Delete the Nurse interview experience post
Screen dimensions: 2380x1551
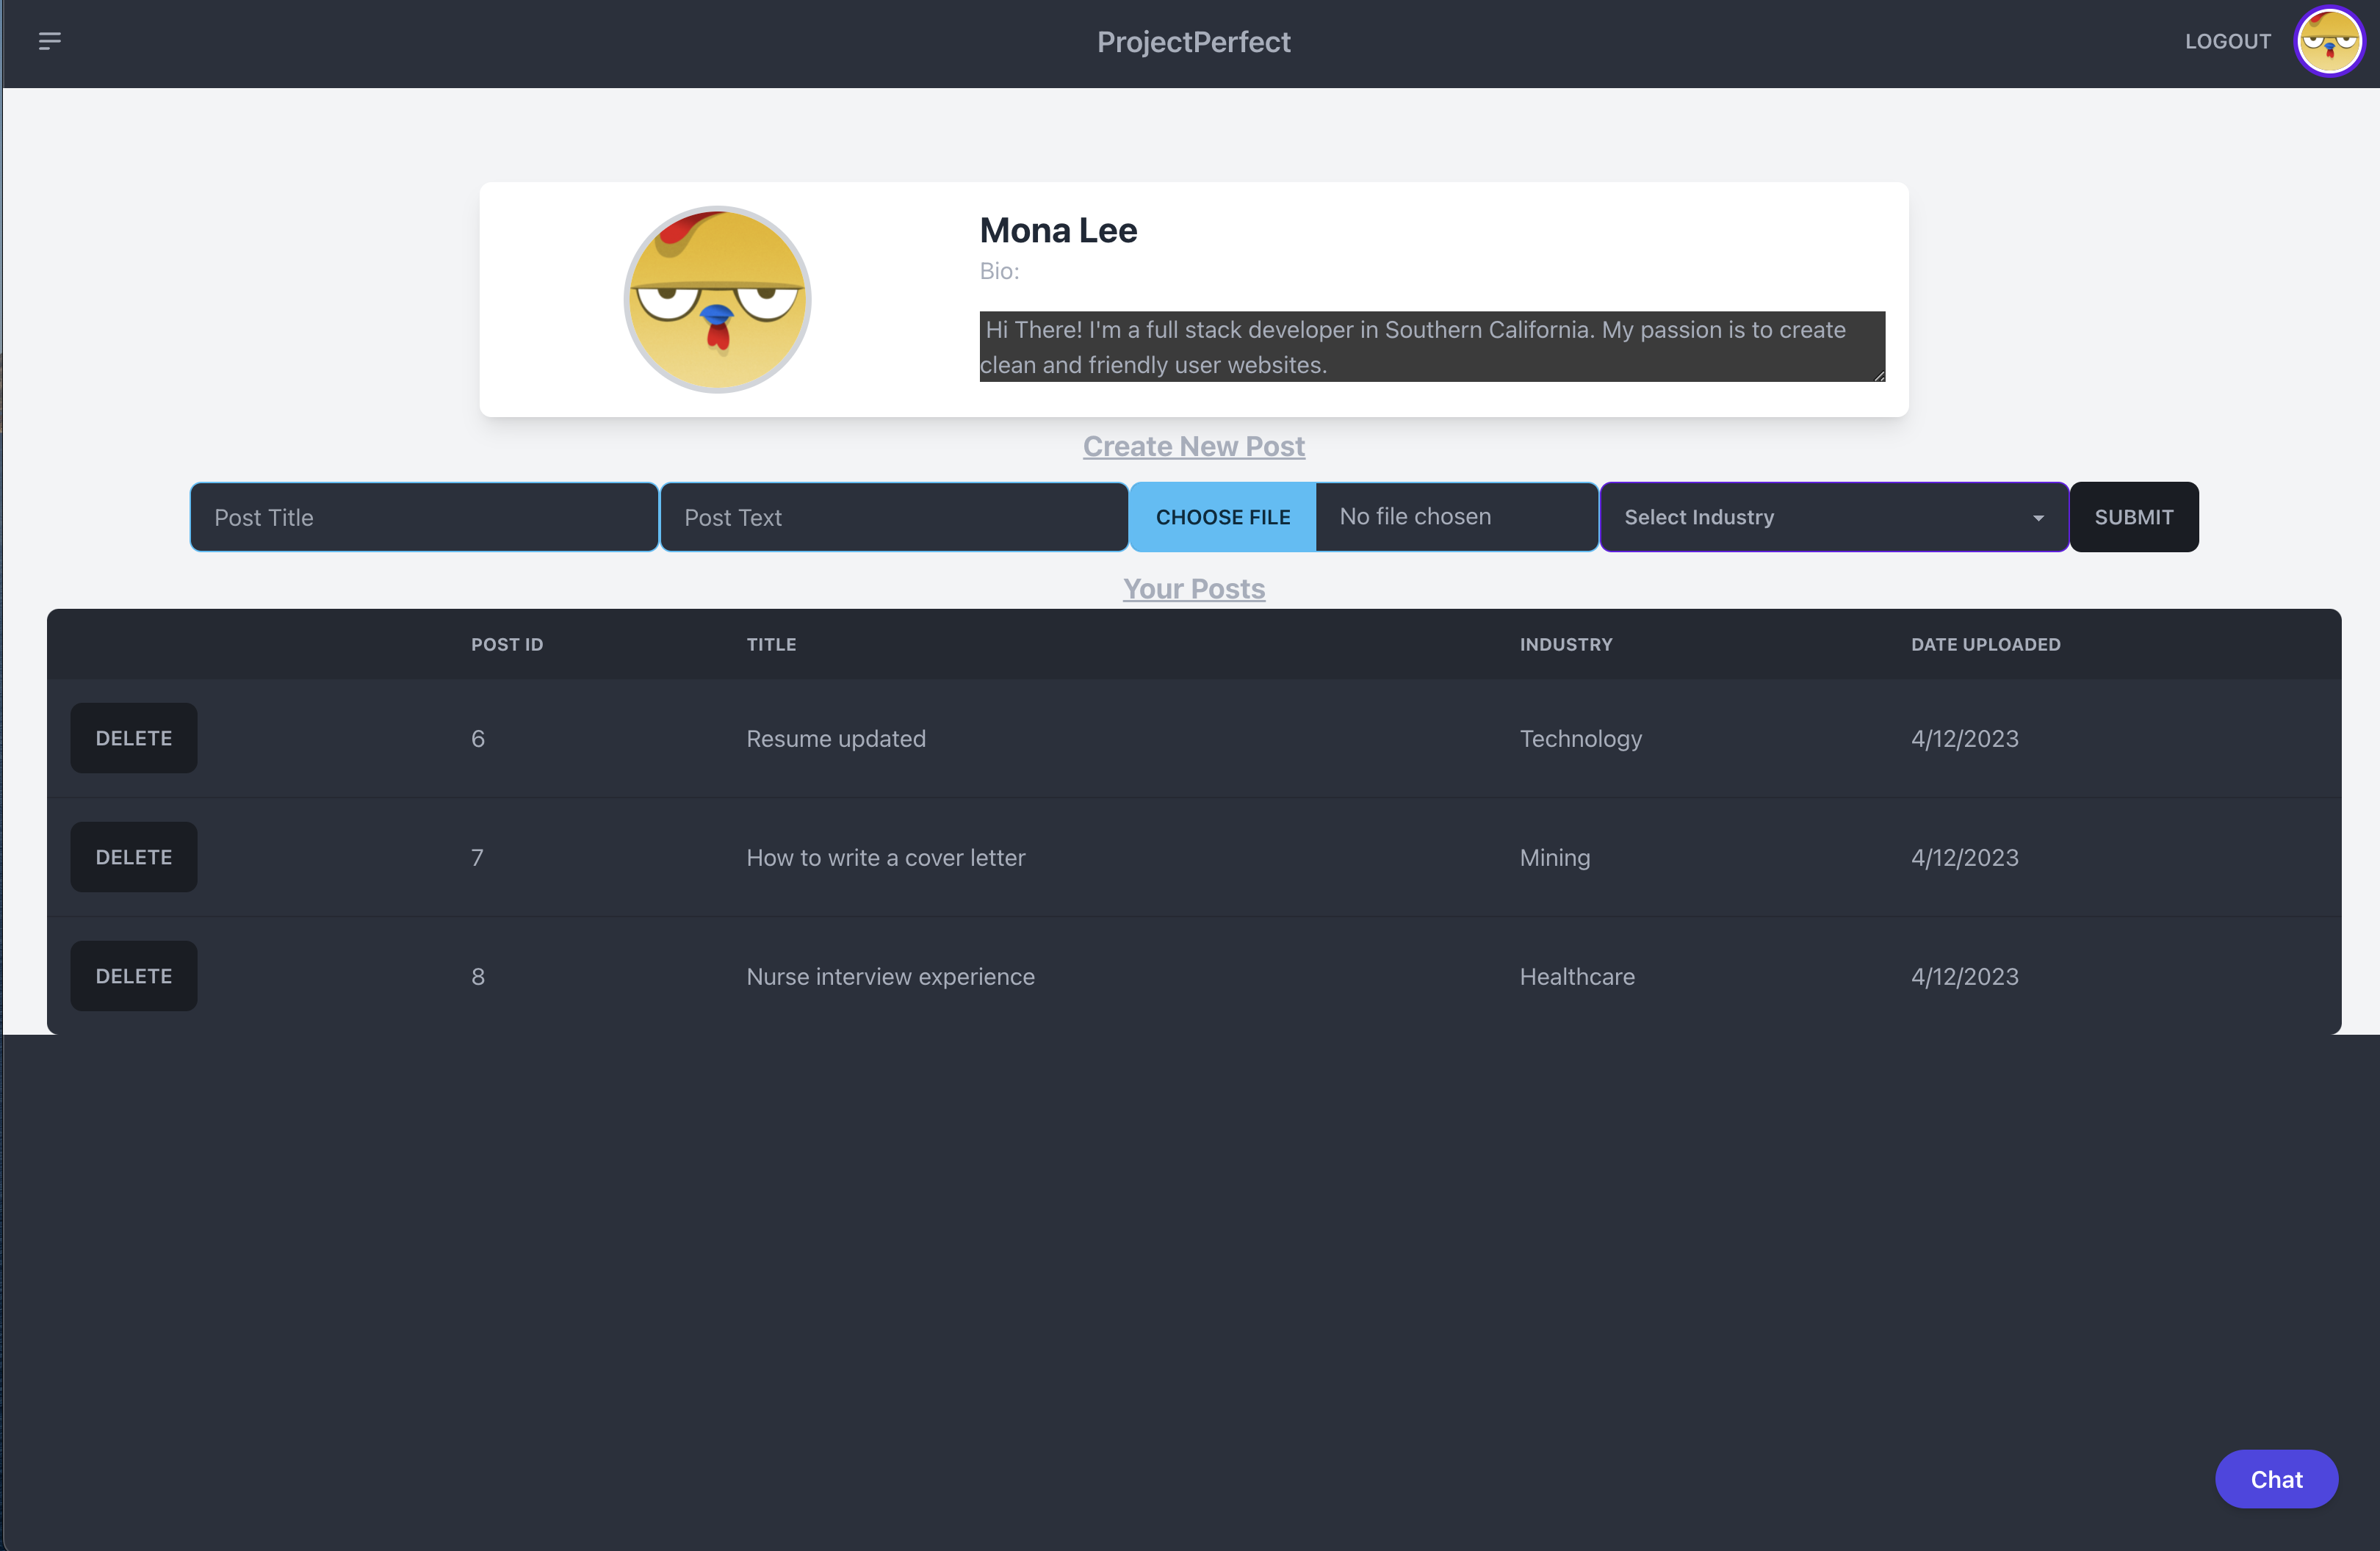[133, 976]
